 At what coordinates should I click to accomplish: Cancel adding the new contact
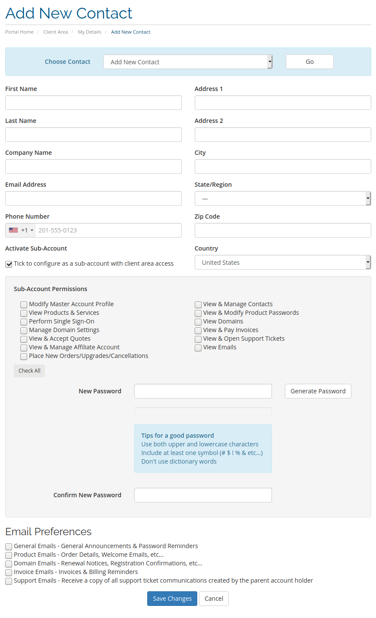214,599
